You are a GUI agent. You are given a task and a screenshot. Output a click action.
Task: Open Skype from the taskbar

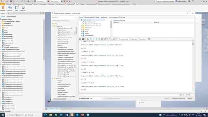tap(77, 115)
